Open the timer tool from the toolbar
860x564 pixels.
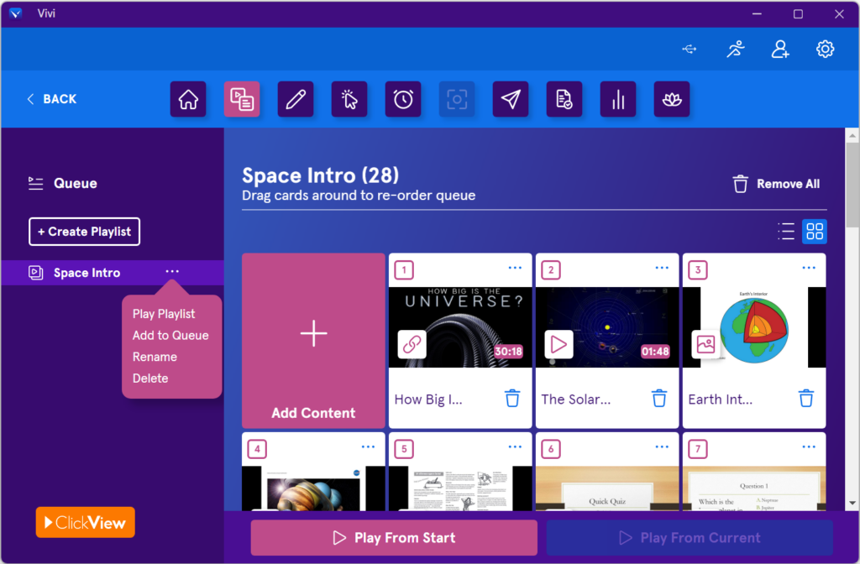click(x=403, y=99)
